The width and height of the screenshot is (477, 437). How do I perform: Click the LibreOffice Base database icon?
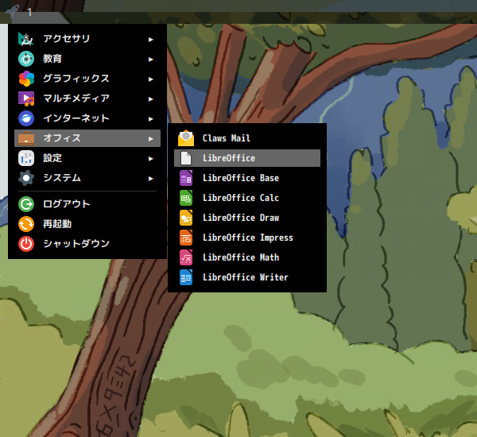click(186, 178)
